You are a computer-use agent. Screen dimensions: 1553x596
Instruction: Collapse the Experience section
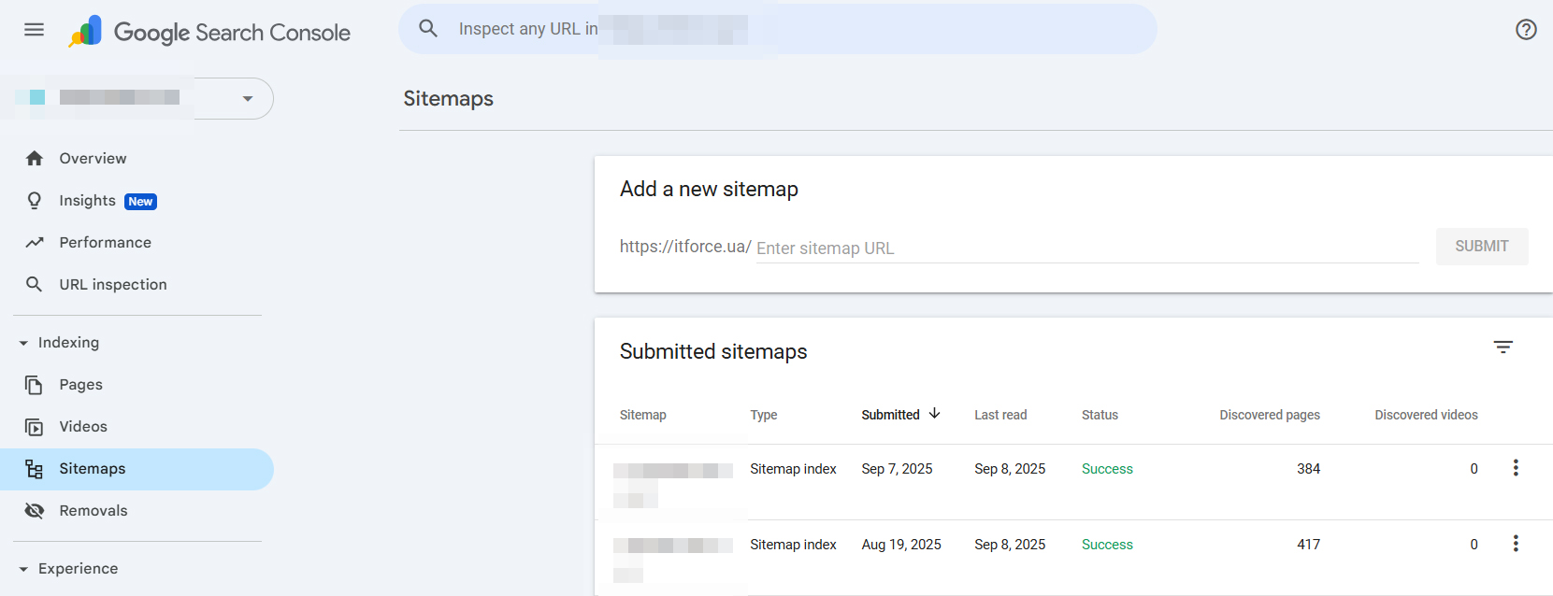coord(23,569)
